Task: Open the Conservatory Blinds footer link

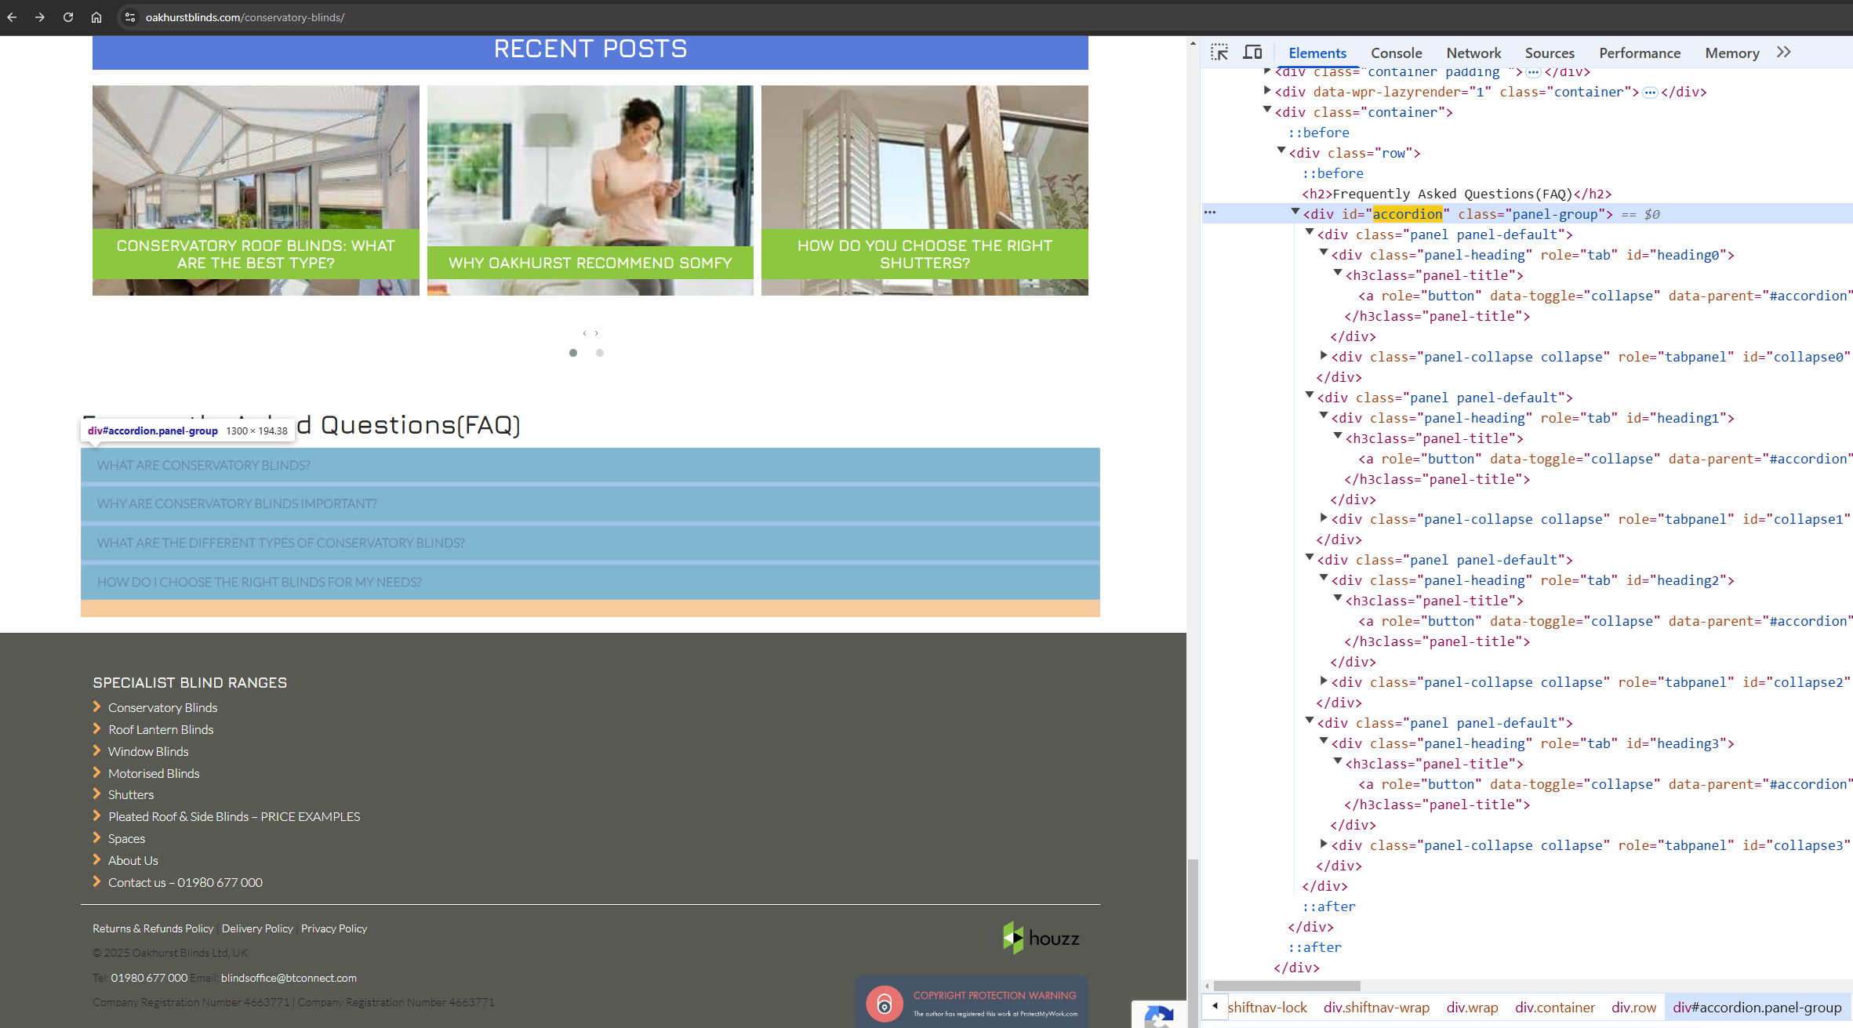Action: pos(162,707)
